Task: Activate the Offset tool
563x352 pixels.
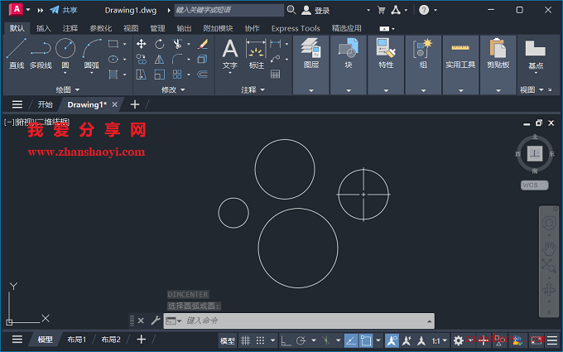Action: coord(203,75)
